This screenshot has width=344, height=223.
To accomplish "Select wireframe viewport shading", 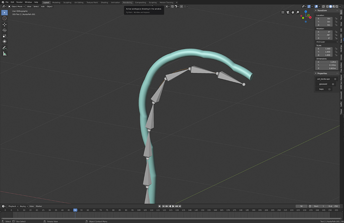I will click(x=328, y=6).
